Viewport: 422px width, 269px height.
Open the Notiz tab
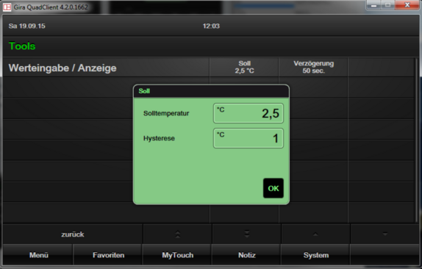coord(246,255)
